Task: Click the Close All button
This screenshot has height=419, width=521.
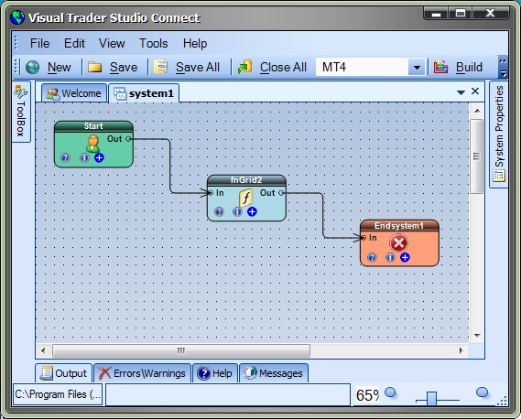Action: (x=272, y=67)
